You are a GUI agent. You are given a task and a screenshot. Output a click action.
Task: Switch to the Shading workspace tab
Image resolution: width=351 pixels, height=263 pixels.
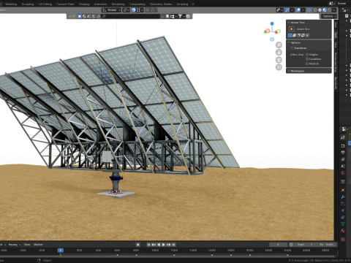point(84,4)
